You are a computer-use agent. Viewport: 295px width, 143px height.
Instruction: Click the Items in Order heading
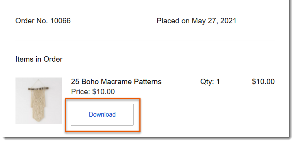[x=39, y=59]
